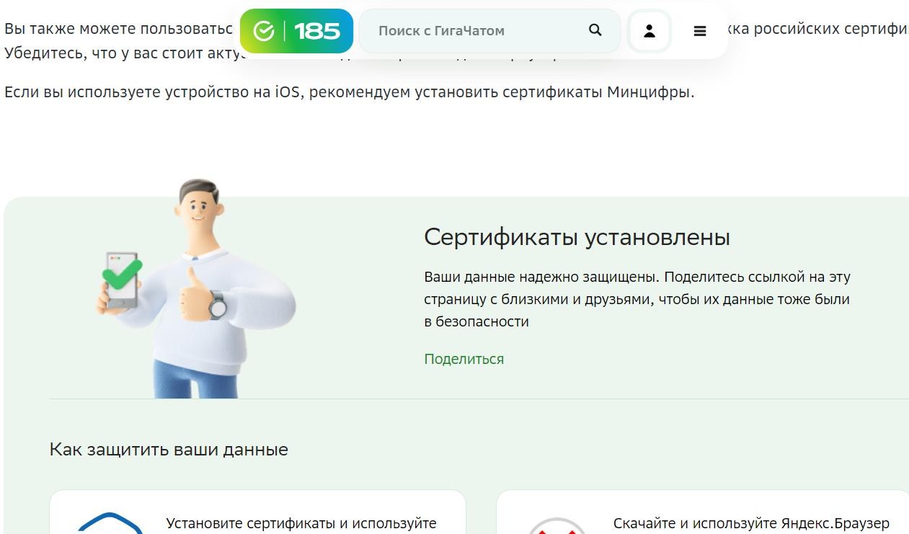The width and height of the screenshot is (909, 534).
Task: Open the hamburger menu
Action: [x=699, y=31]
